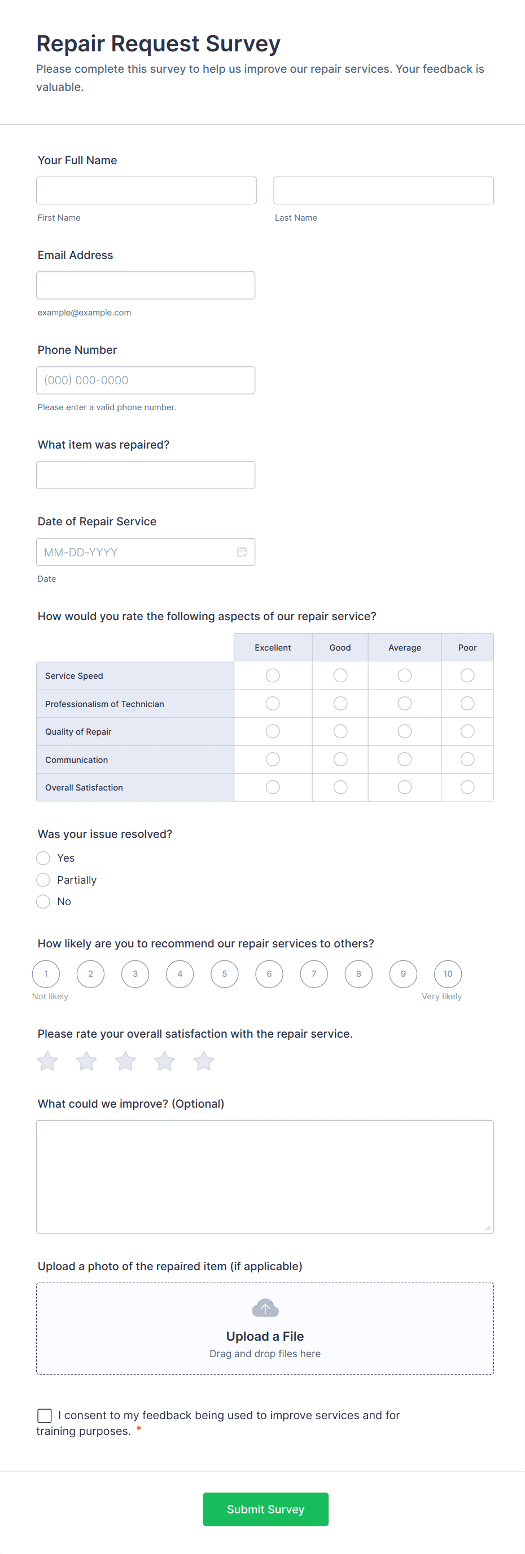Rate Service Speed as Excellent

point(273,675)
